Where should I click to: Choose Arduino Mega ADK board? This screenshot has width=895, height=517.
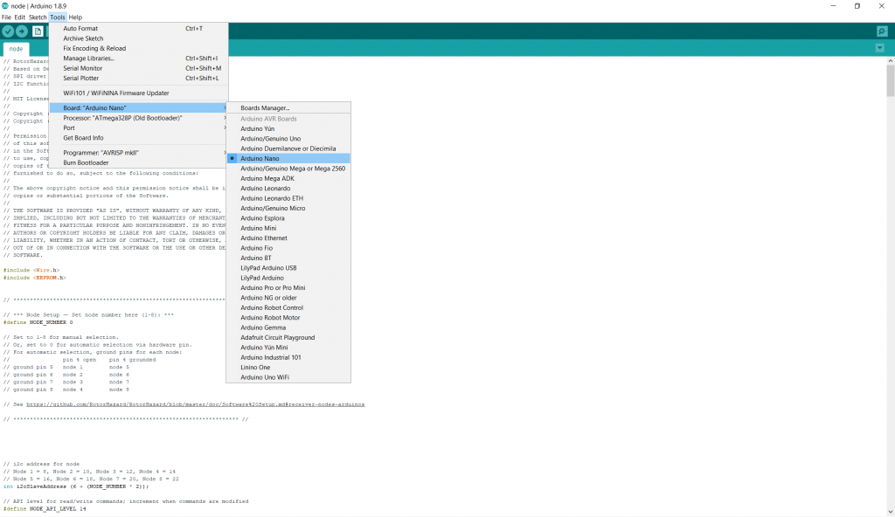click(288, 179)
